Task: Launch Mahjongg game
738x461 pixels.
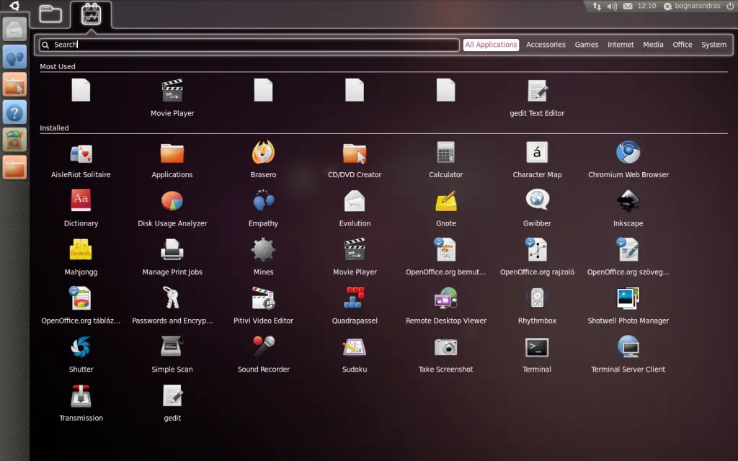Action: click(81, 257)
